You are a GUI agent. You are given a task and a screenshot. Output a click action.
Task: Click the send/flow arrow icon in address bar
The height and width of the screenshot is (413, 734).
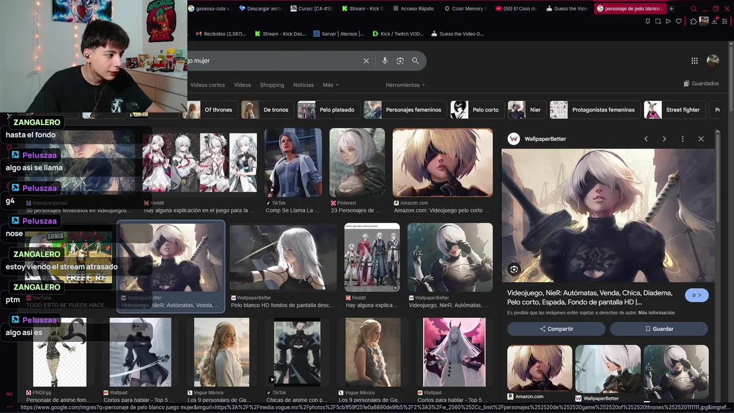click(668, 21)
